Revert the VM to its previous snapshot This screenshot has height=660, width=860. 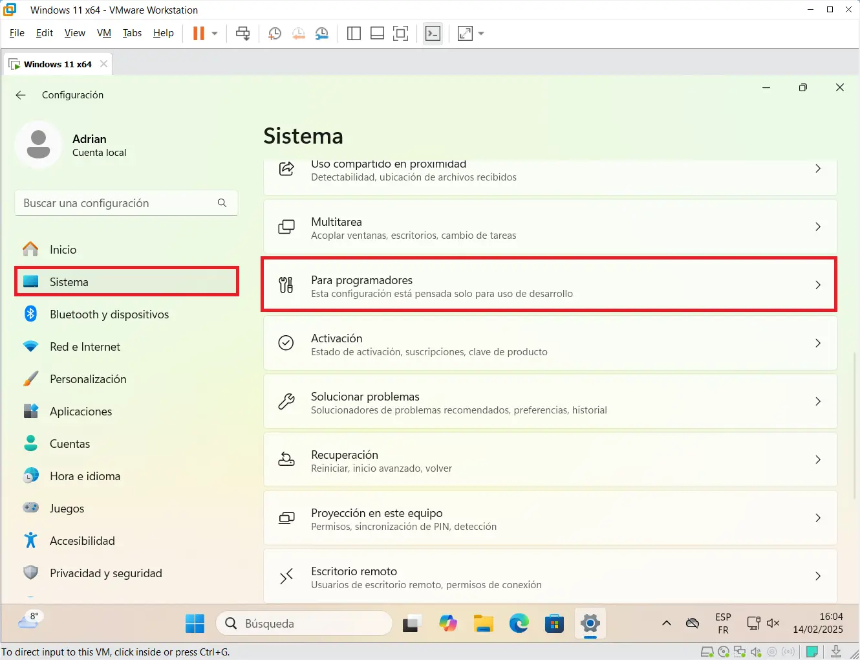point(298,34)
